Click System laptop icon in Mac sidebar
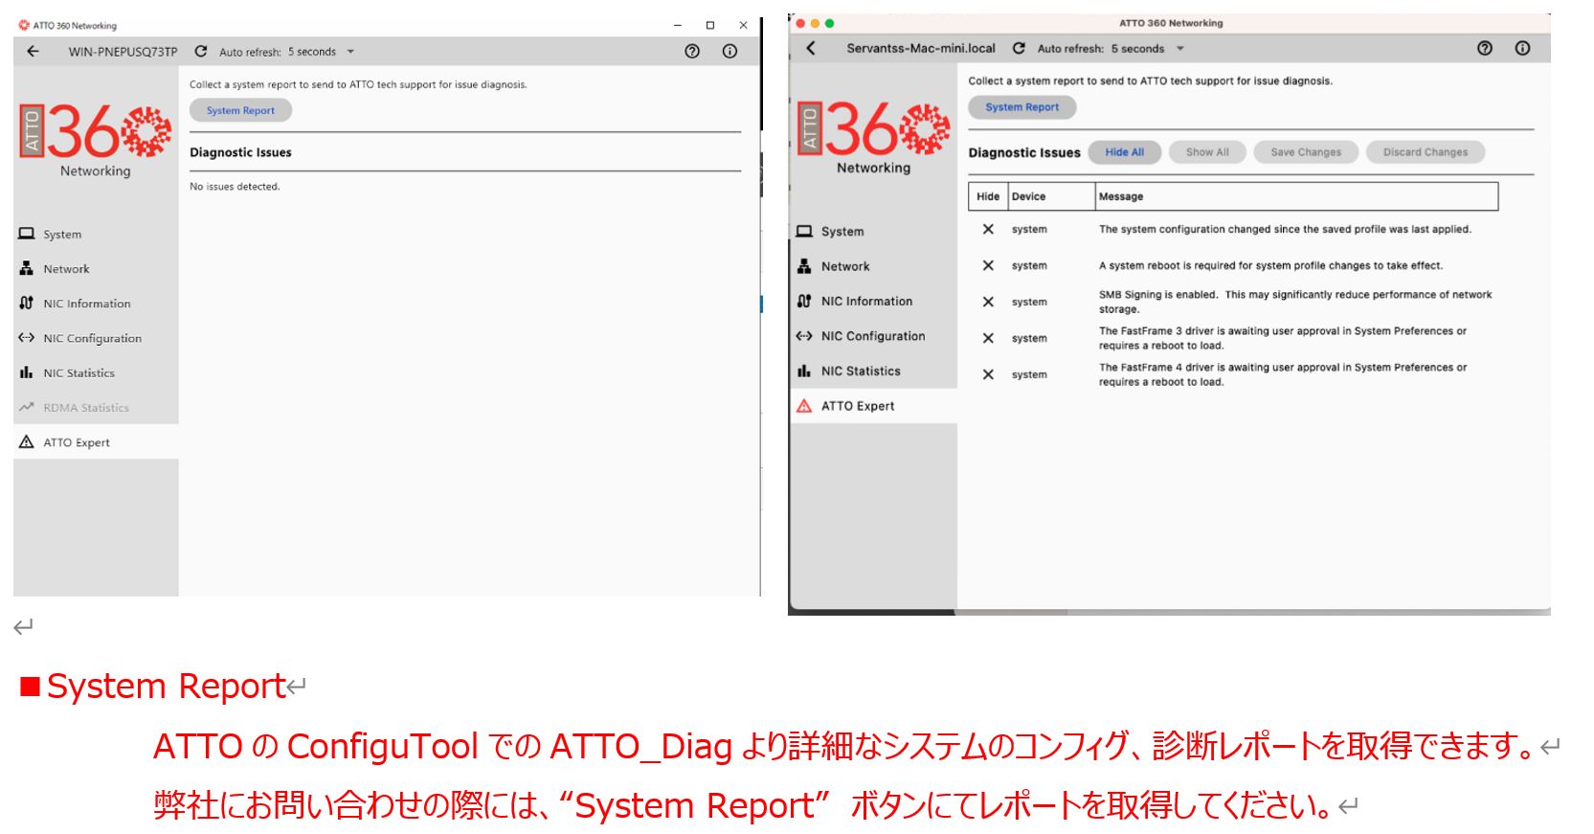Image resolution: width=1594 pixels, height=834 pixels. (804, 231)
